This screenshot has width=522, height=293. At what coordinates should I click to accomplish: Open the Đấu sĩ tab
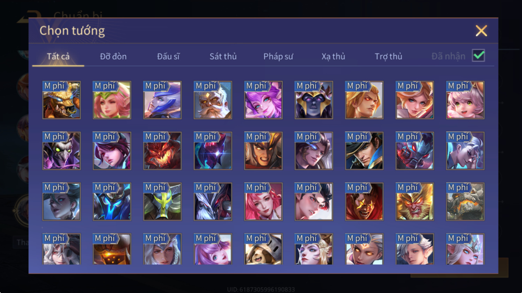(168, 56)
